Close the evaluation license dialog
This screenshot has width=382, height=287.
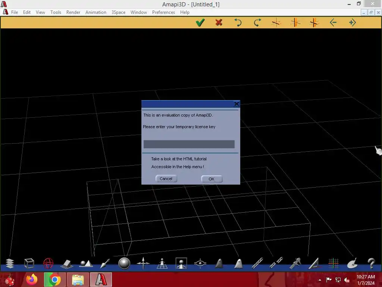[x=236, y=104]
